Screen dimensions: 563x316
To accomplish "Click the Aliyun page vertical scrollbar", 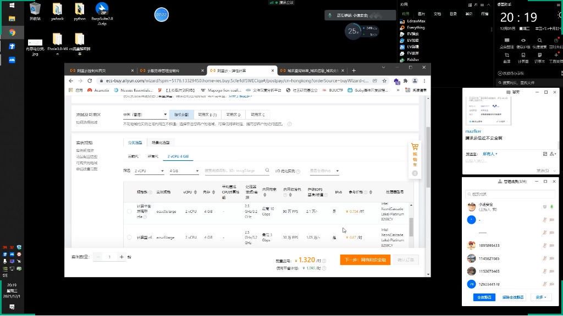I will (x=428, y=157).
